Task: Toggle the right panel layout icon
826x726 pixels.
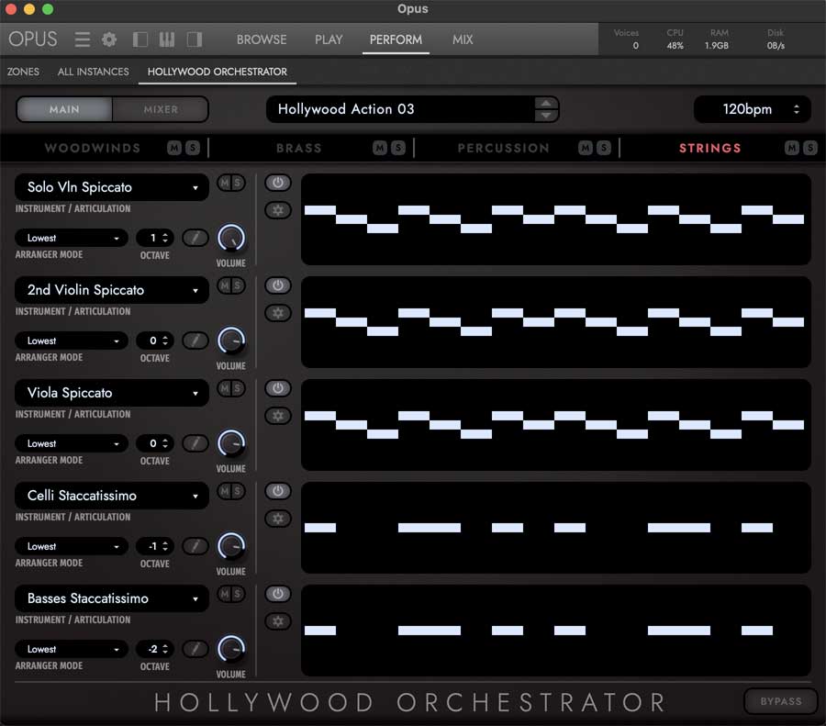Action: click(x=195, y=39)
